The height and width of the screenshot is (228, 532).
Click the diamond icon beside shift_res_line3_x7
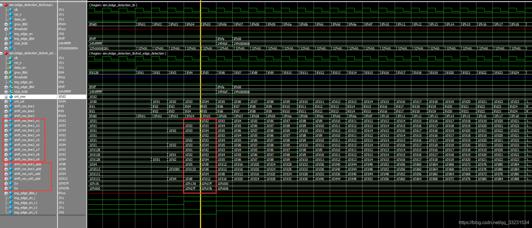point(11,150)
